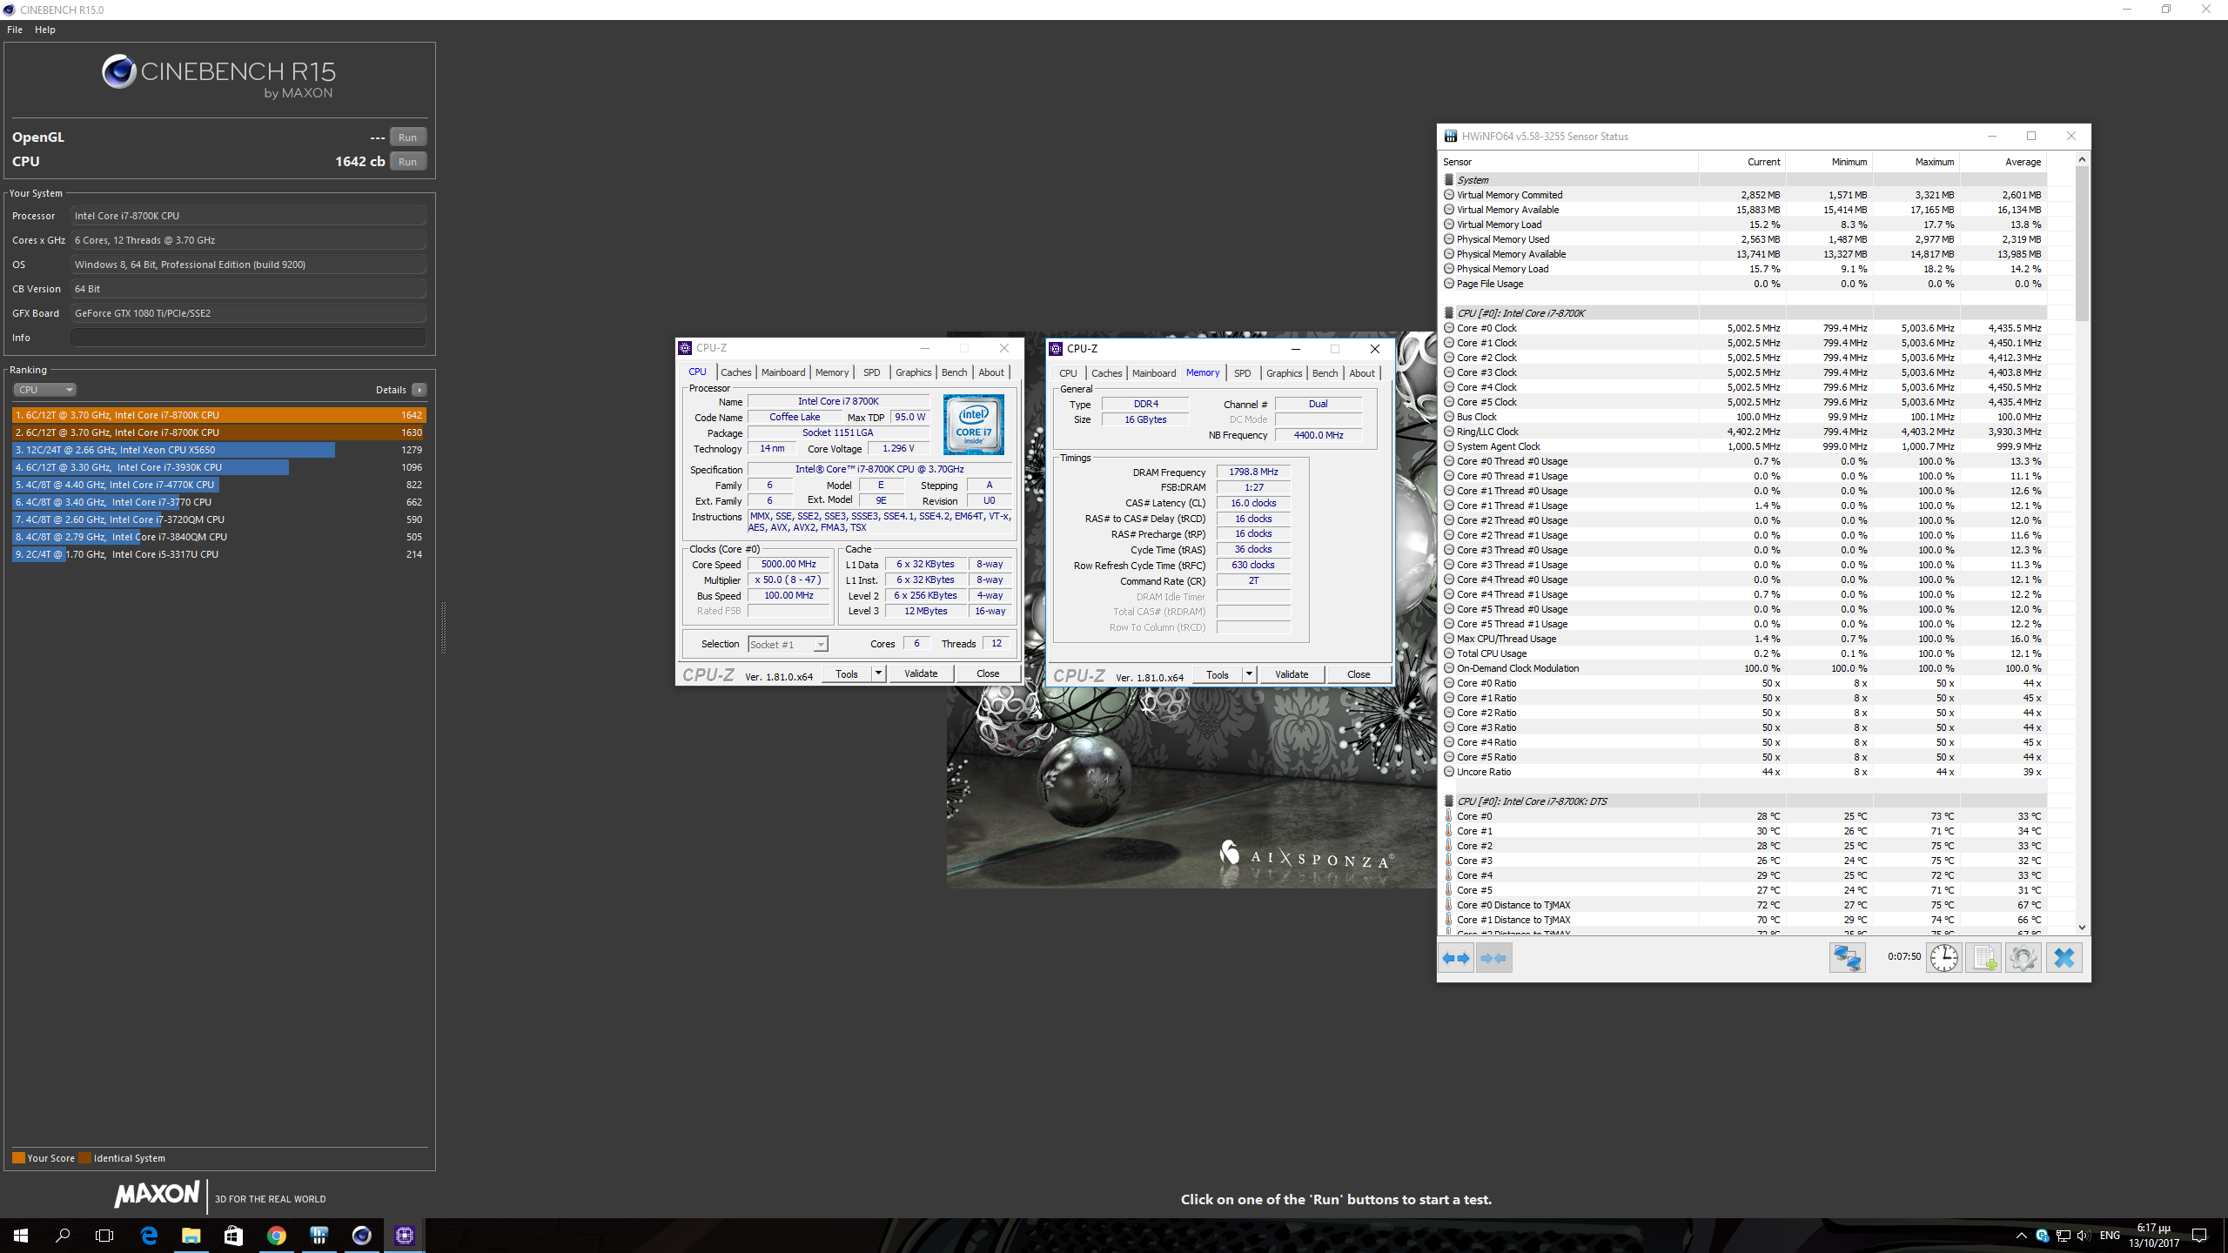Select i7-4770K ranking row
The image size is (2228, 1253).
point(219,485)
